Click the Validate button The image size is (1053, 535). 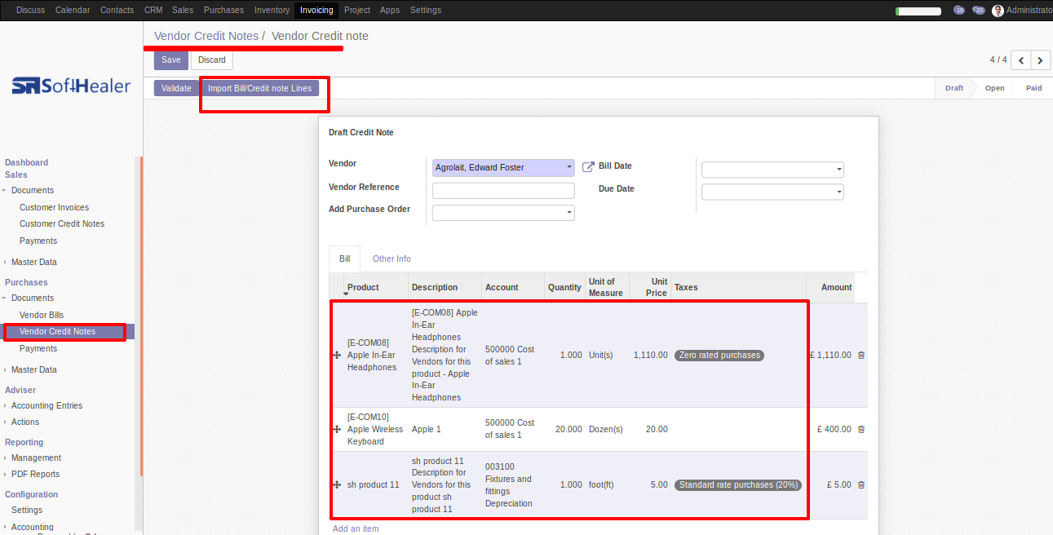[176, 88]
